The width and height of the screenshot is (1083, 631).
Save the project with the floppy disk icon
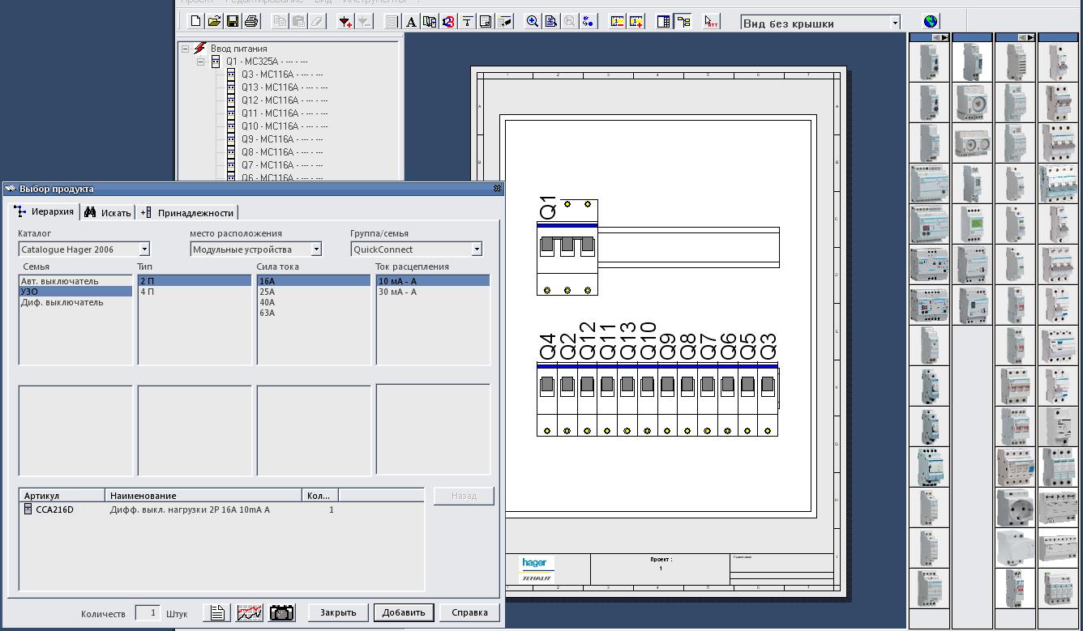coord(233,22)
